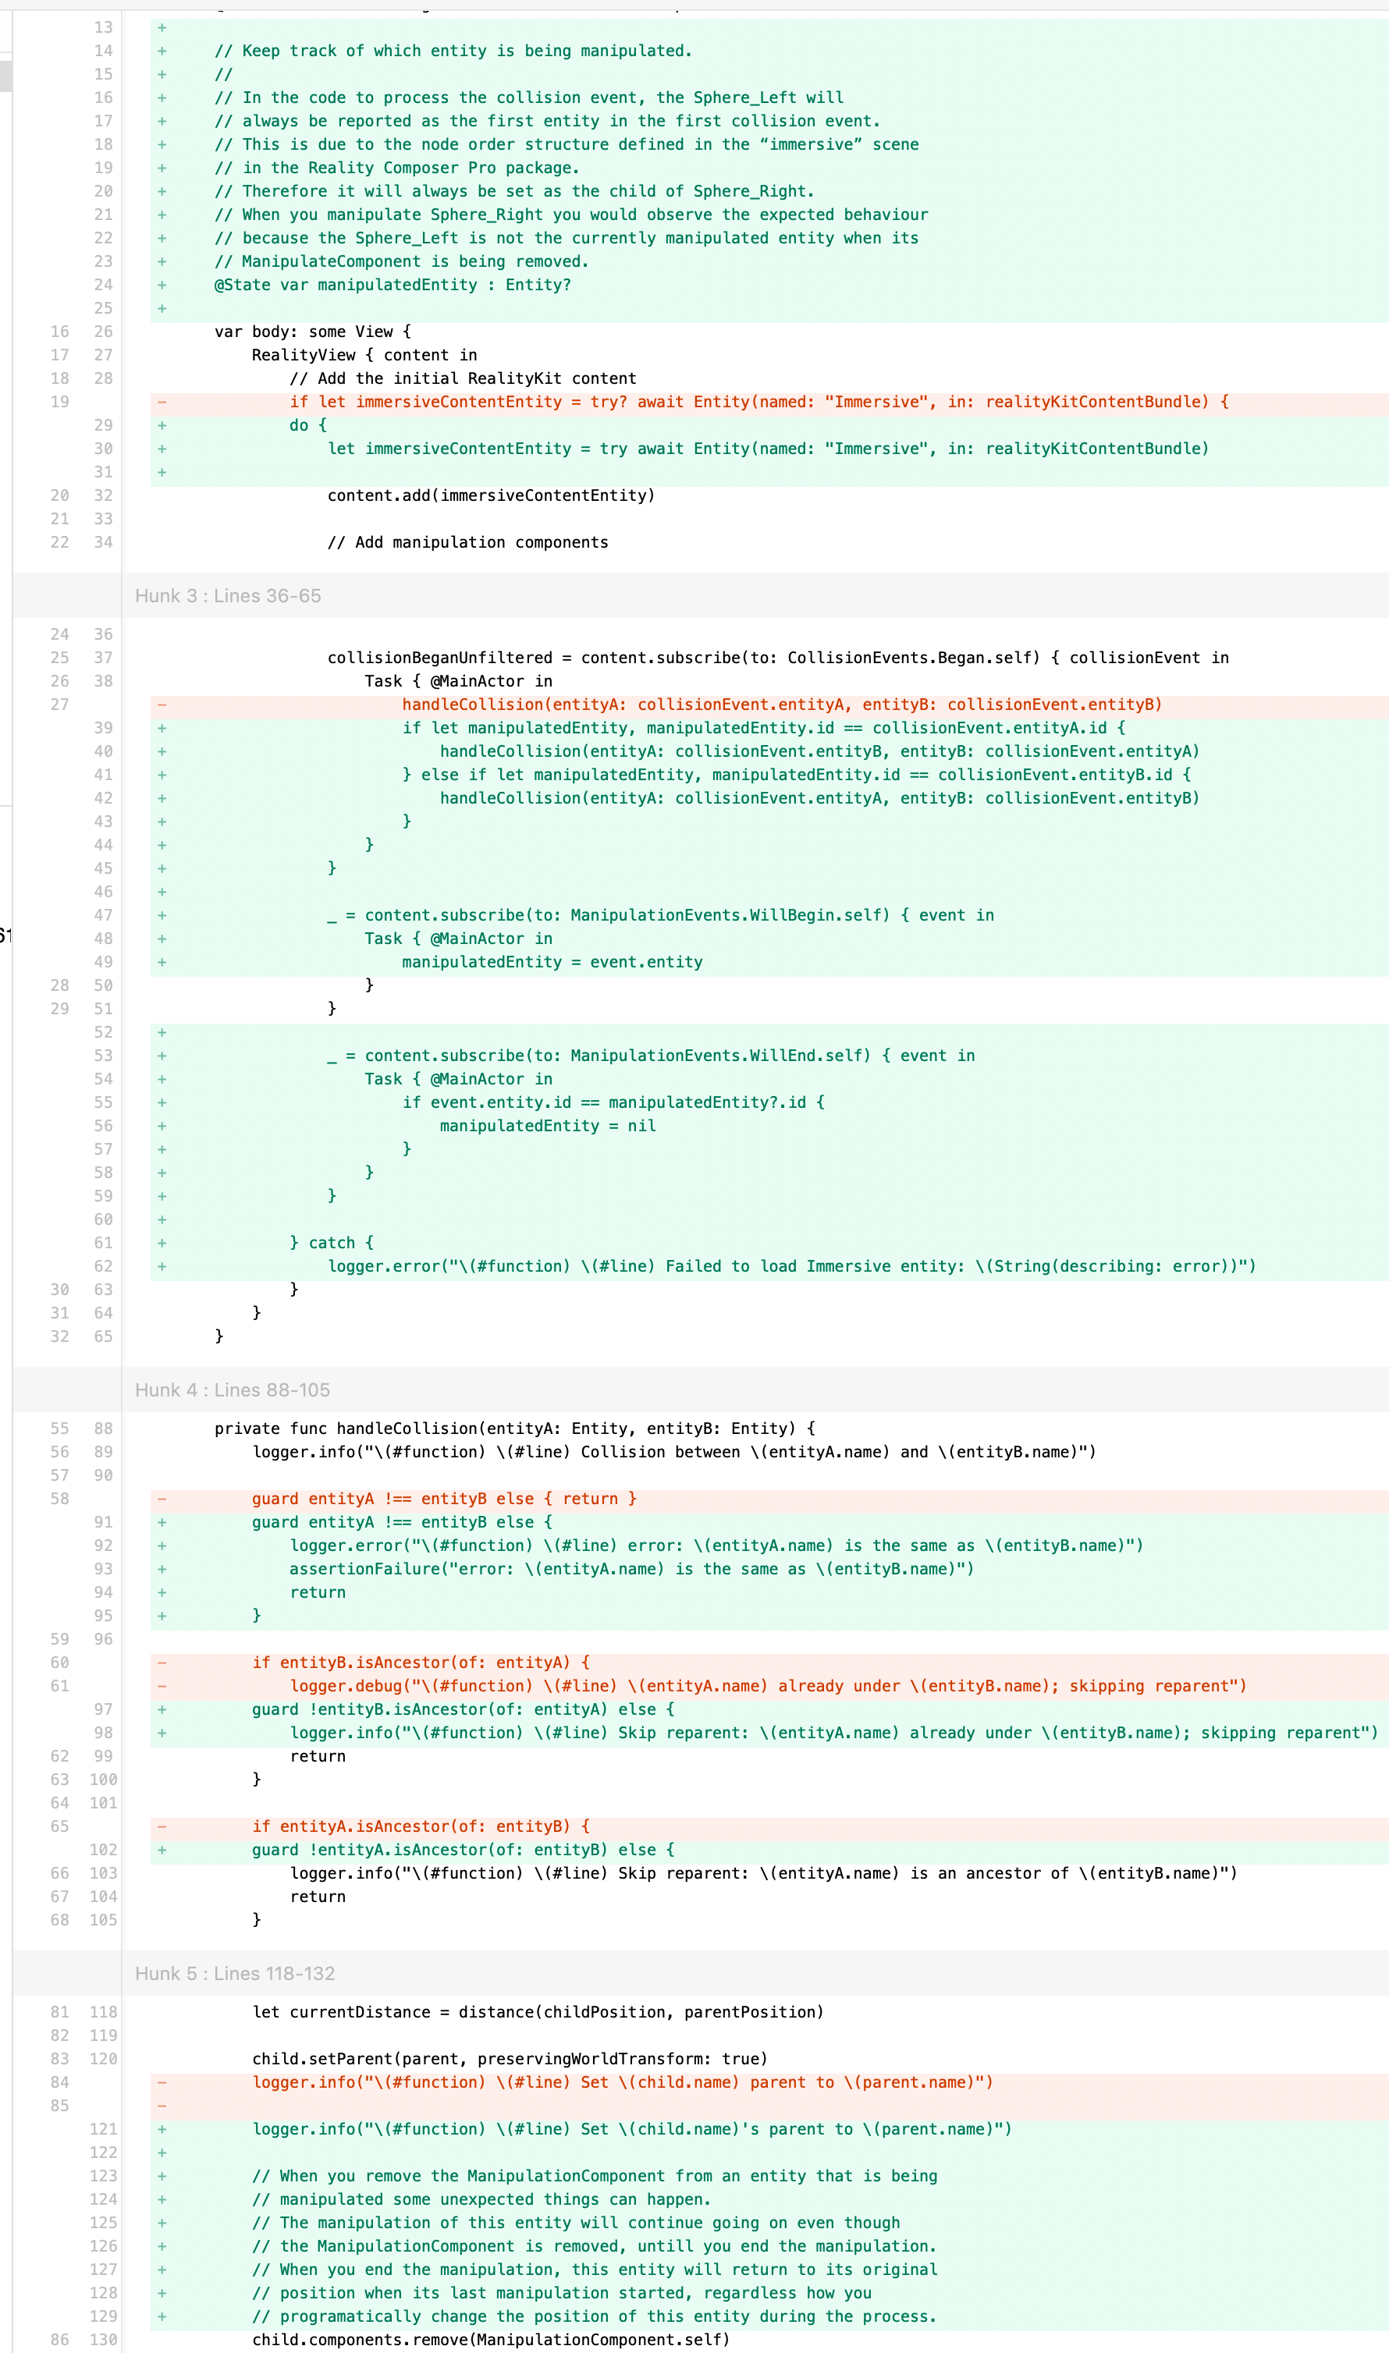Click the added '} catch {' line
Screen dimensions: 1389x2353
[x=332, y=1243]
